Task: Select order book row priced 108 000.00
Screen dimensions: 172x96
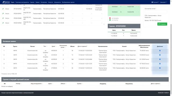Action: [x=124, y=12]
